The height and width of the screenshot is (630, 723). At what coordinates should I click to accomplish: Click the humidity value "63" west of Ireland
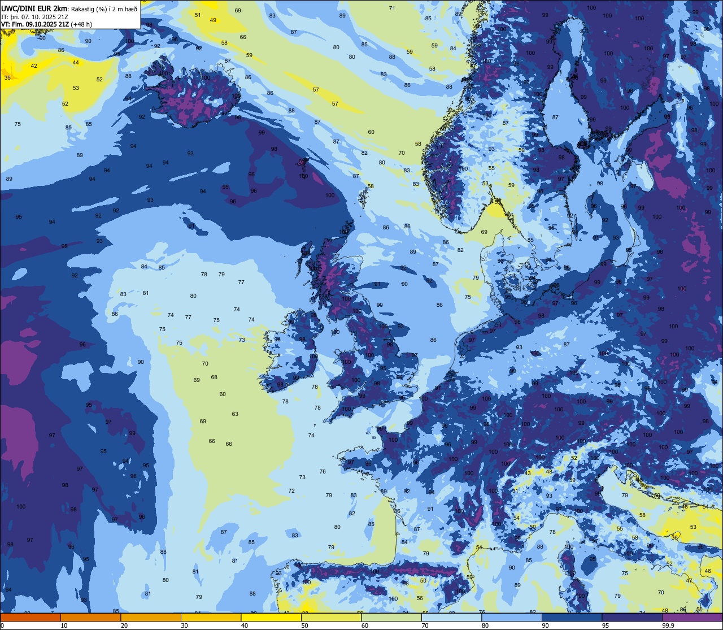pos(235,414)
